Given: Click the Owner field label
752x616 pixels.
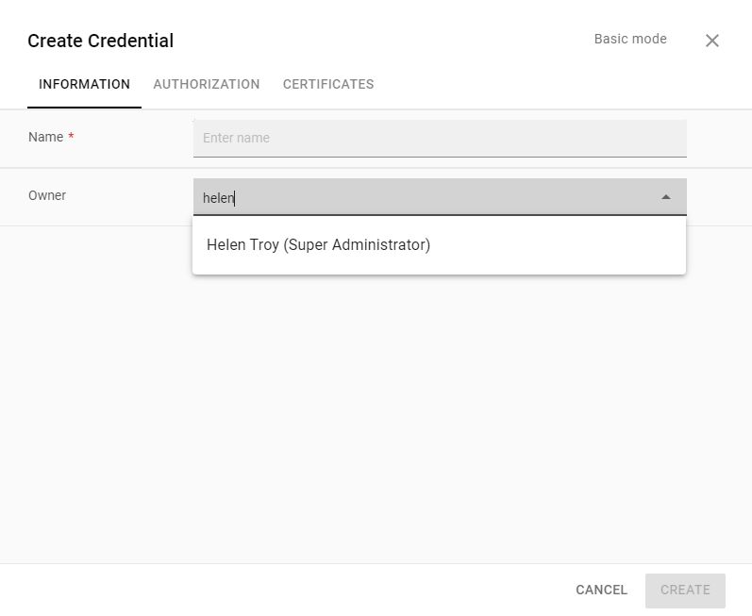Looking at the screenshot, I should click(x=47, y=195).
